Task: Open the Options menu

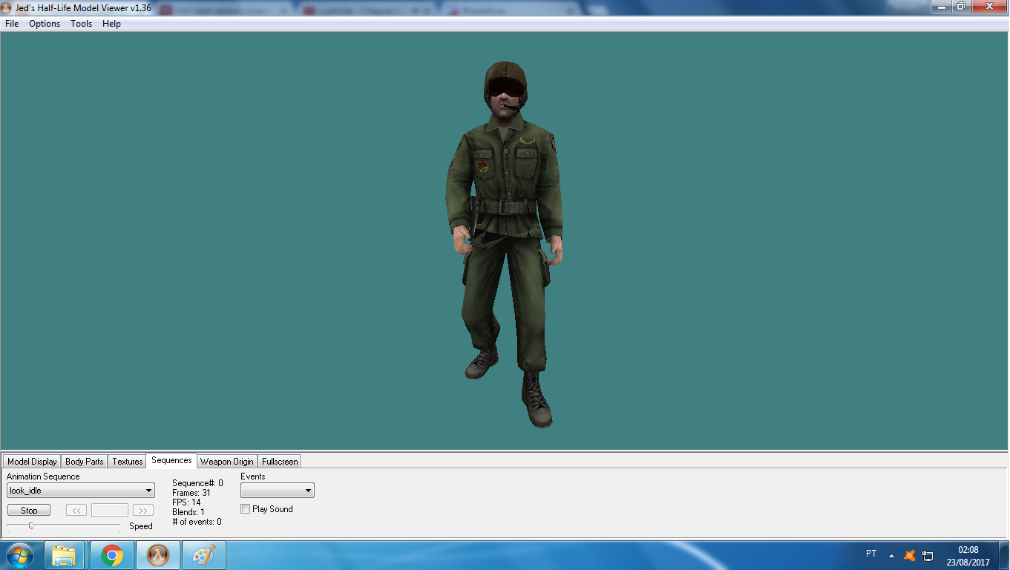Action: click(x=45, y=24)
